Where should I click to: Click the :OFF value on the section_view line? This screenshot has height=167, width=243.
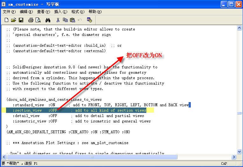point(53,110)
